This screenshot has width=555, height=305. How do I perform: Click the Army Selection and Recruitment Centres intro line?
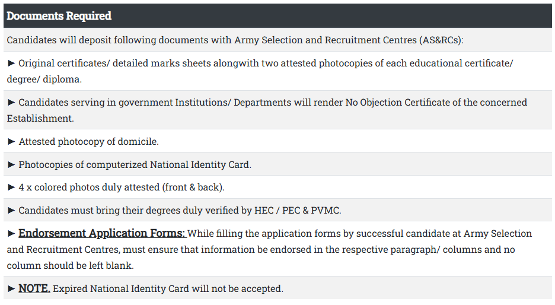point(235,40)
